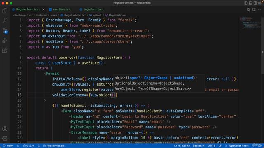This screenshot has width=264, height=148.
Task: Click the minimap code preview
Action: [x=250, y=23]
